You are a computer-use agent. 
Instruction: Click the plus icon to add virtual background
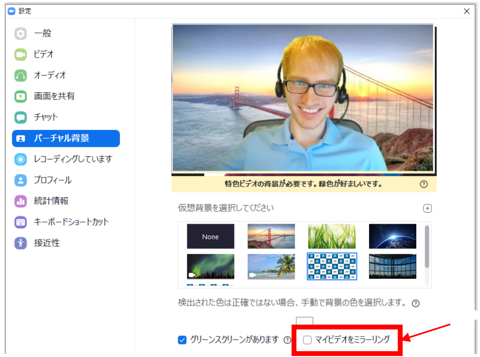pos(427,209)
